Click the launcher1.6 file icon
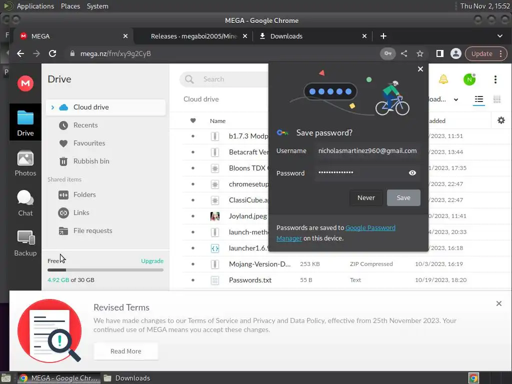Screen dimensions: 512x384 coord(215,248)
